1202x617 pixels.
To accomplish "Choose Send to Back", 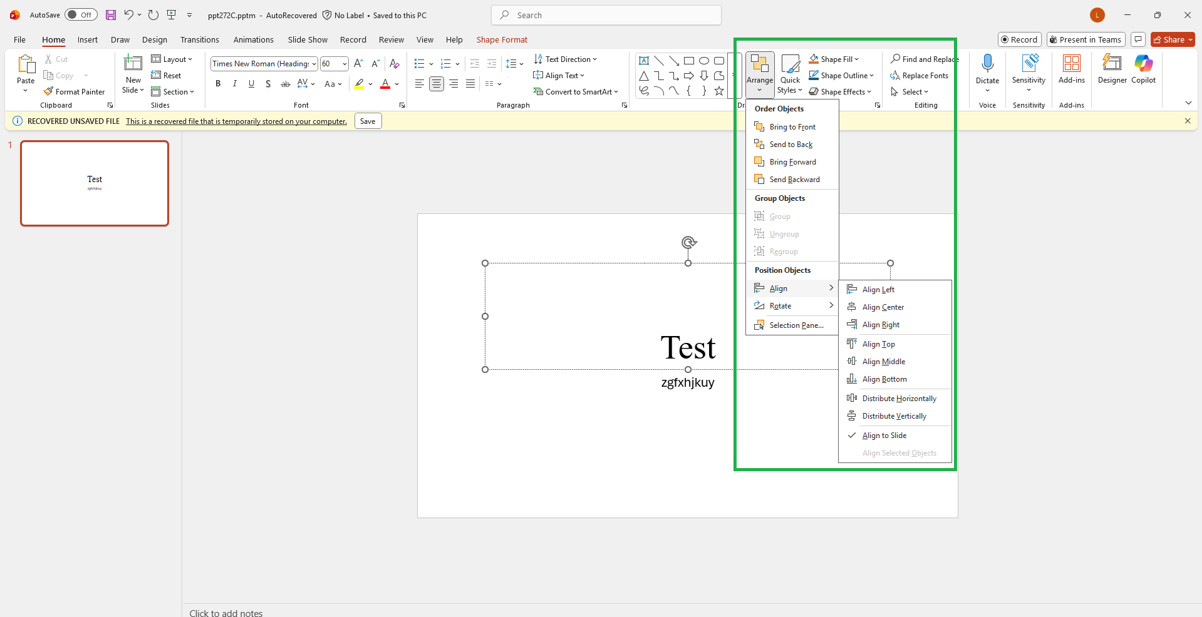I will pyautogui.click(x=792, y=145).
